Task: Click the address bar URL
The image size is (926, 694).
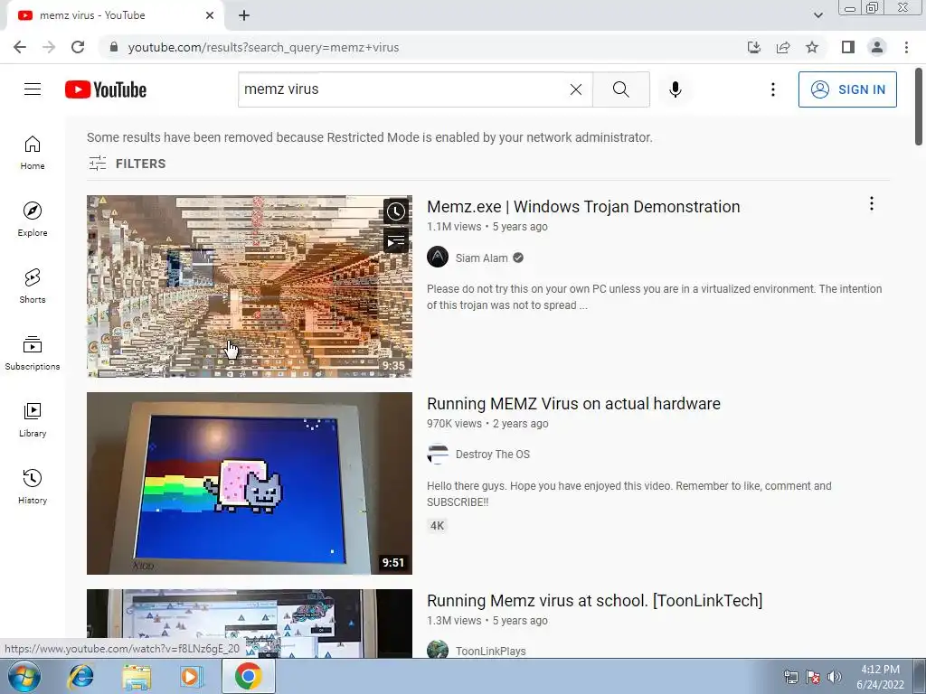Action: (263, 47)
